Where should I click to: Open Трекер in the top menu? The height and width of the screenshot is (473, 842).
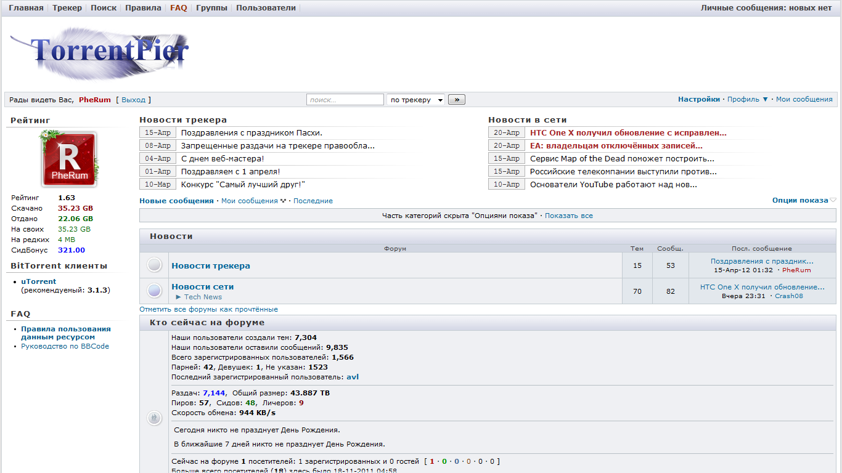point(67,8)
